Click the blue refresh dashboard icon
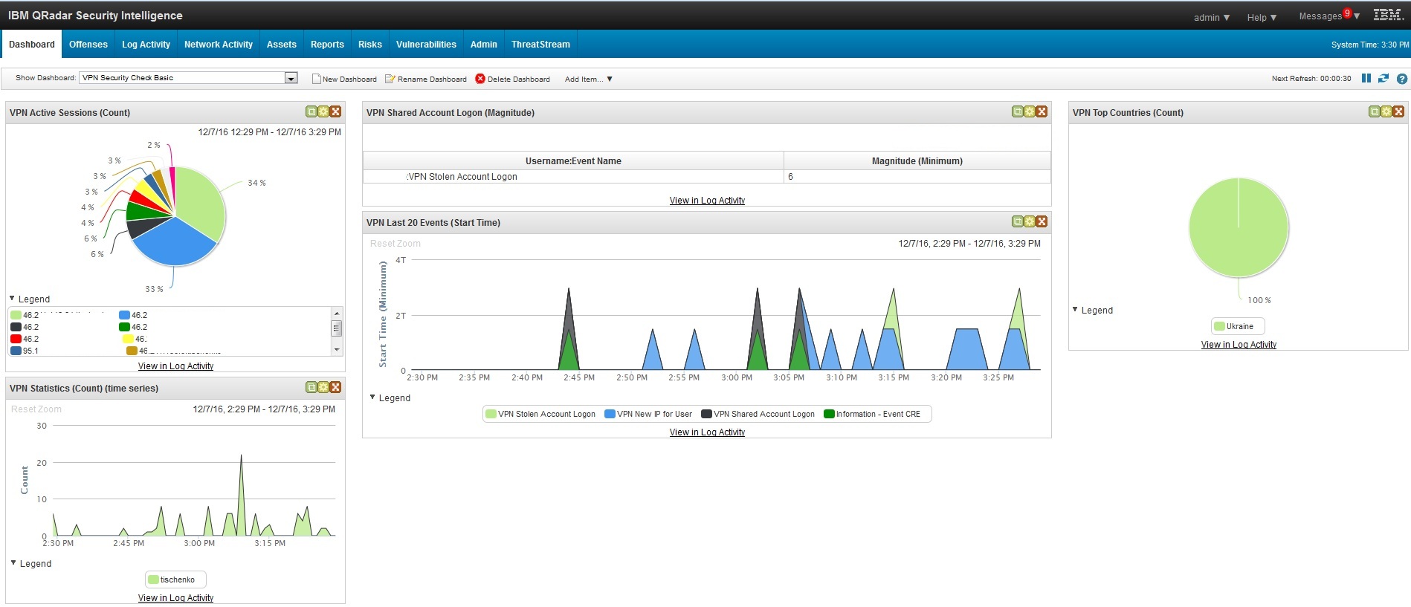Screen dimensions: 1411x607 (x=1383, y=79)
